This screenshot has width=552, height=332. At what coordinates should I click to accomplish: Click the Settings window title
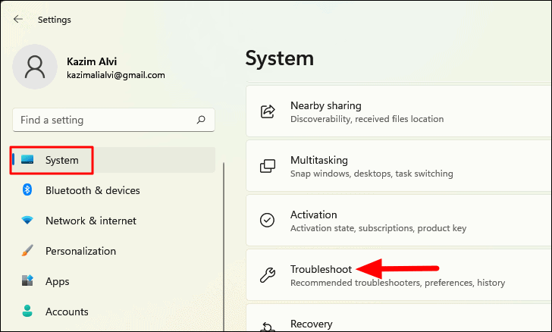point(55,20)
